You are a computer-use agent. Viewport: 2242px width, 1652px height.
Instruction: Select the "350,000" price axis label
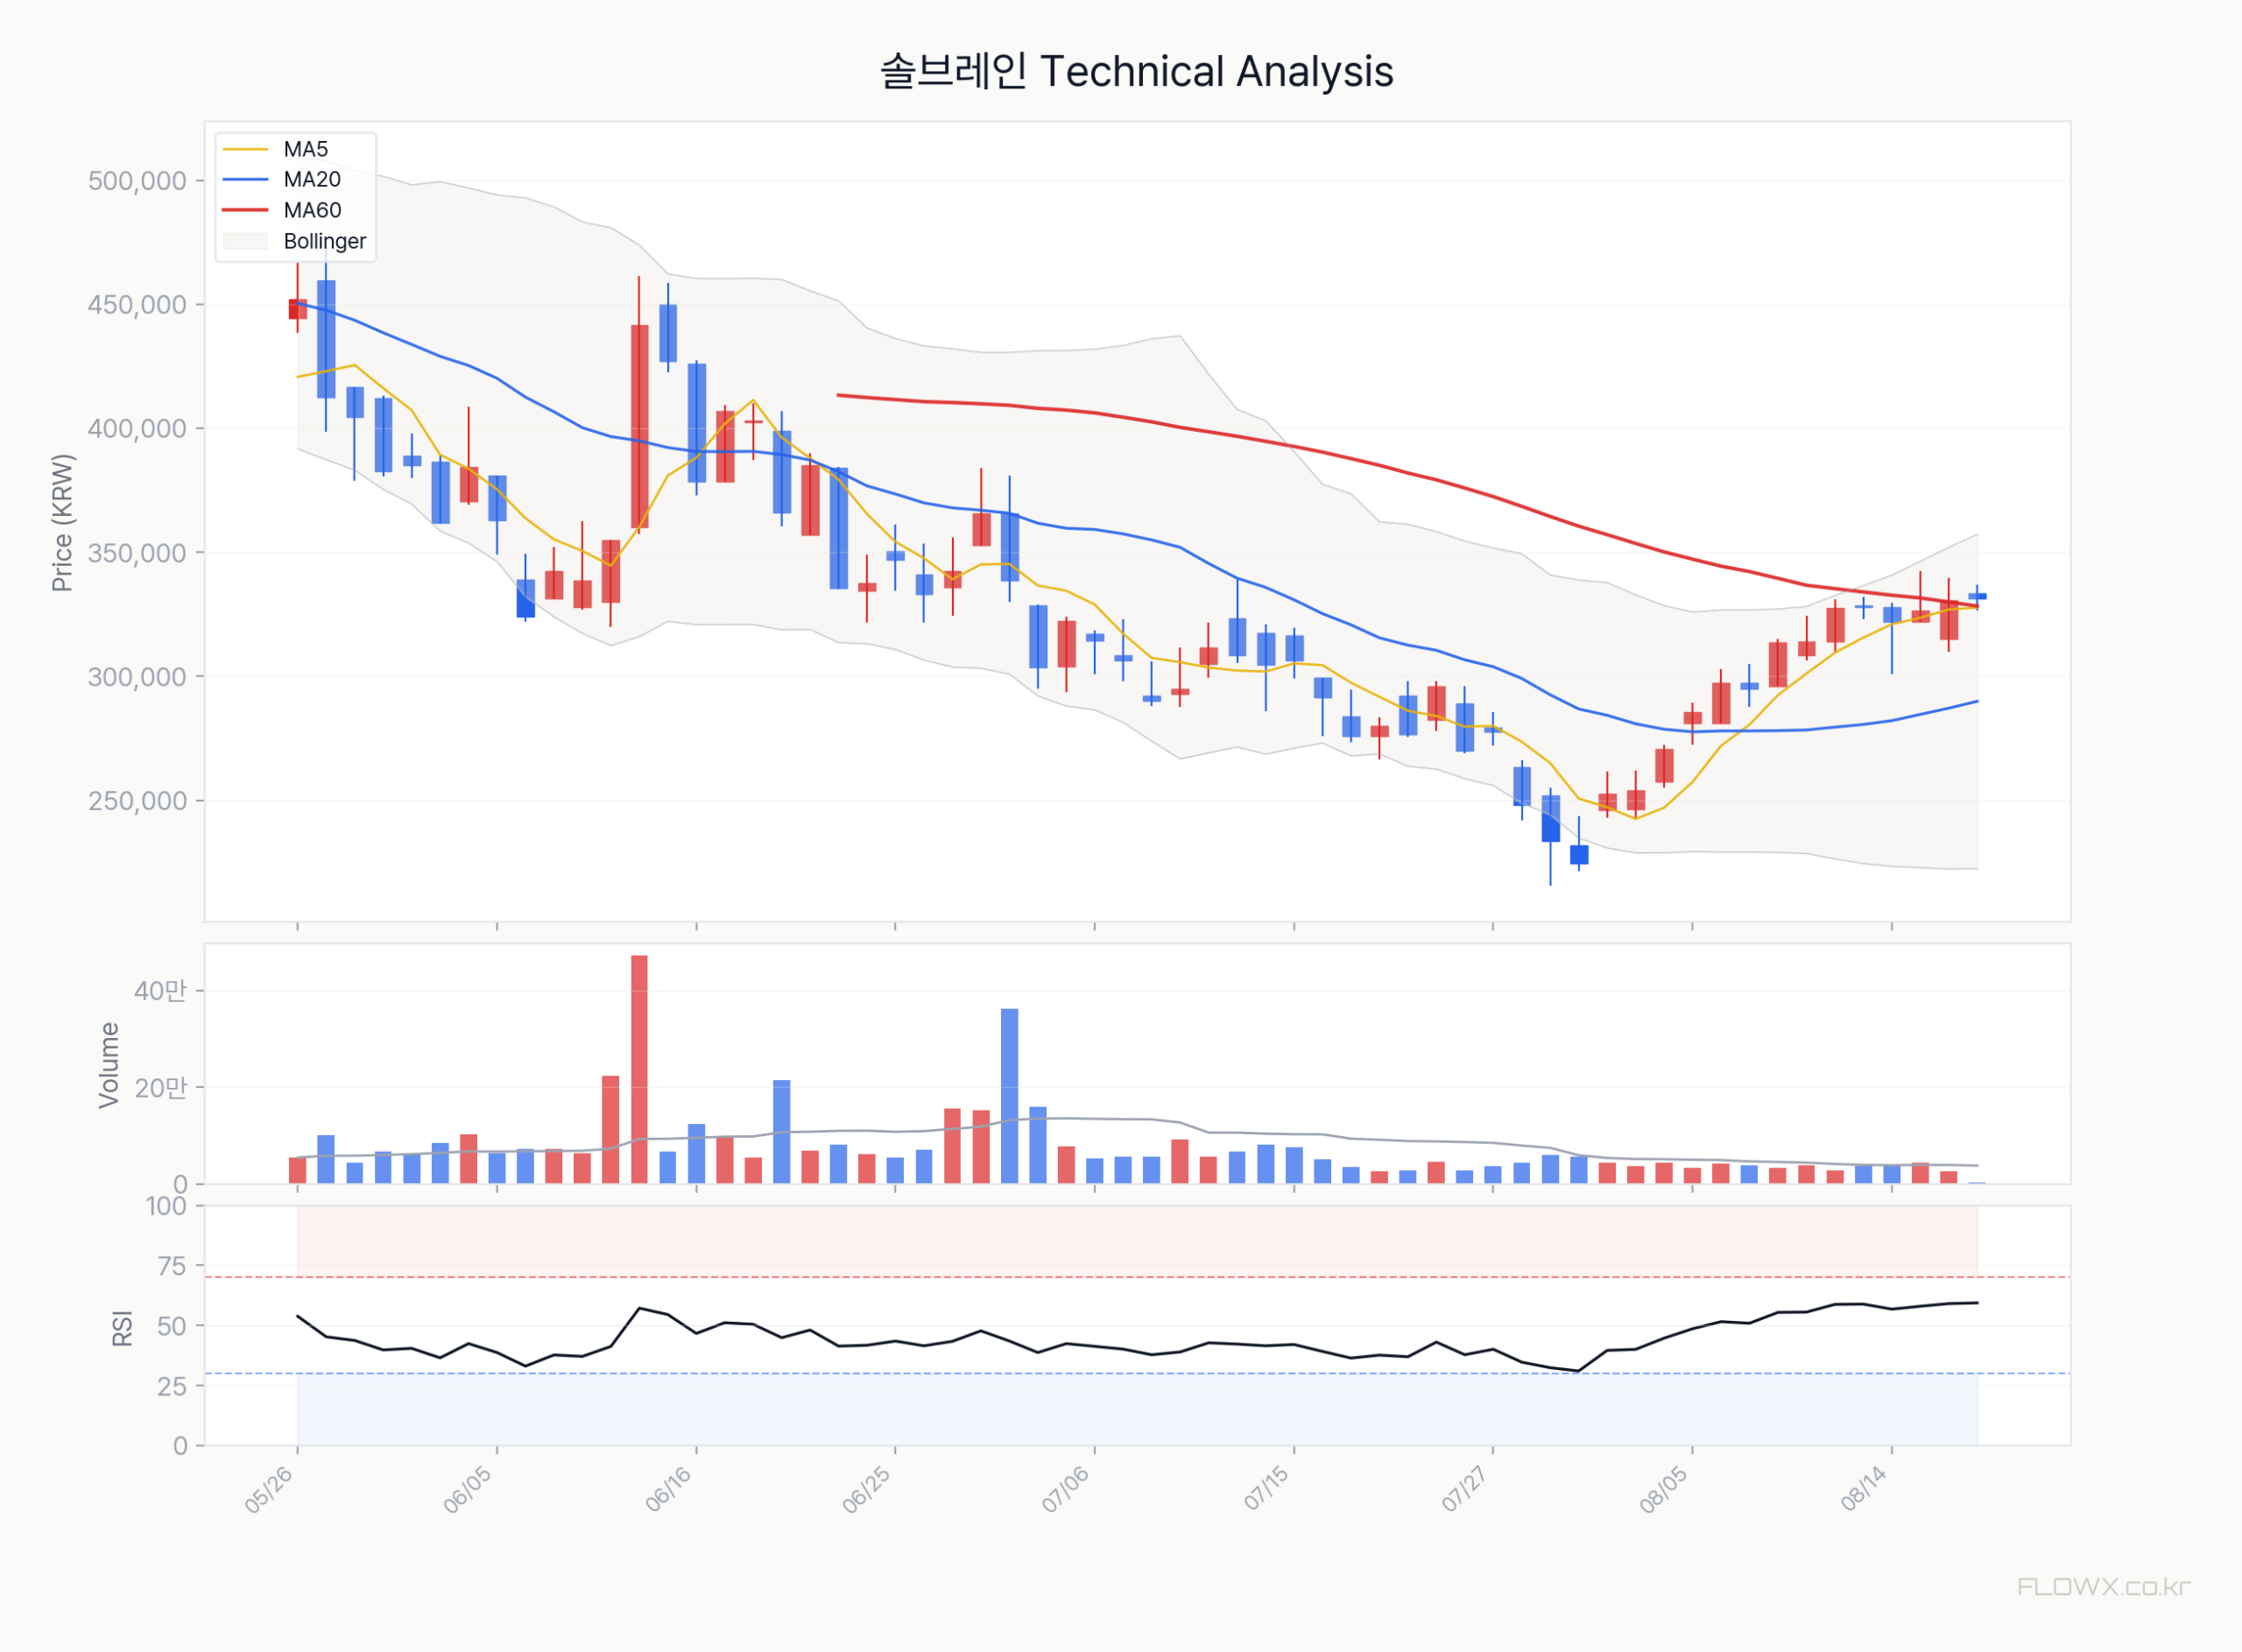tap(137, 553)
